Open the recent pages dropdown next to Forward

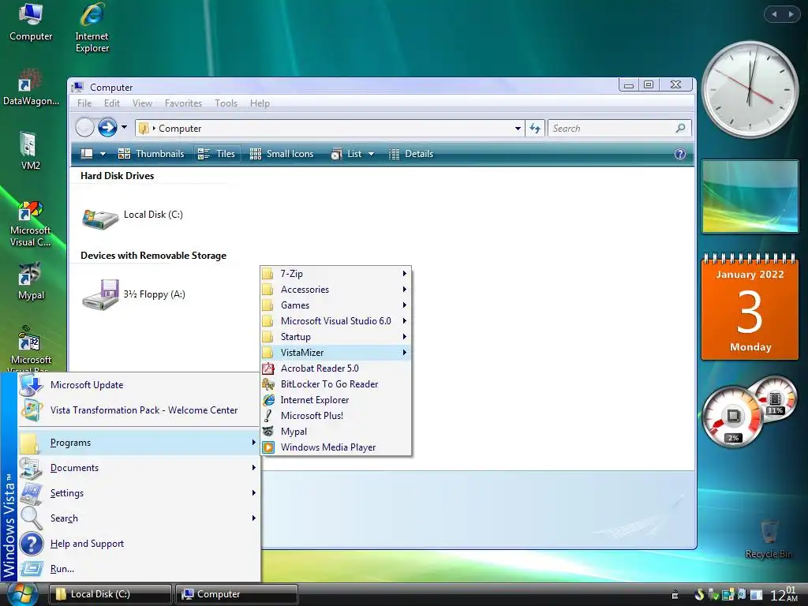click(x=124, y=127)
